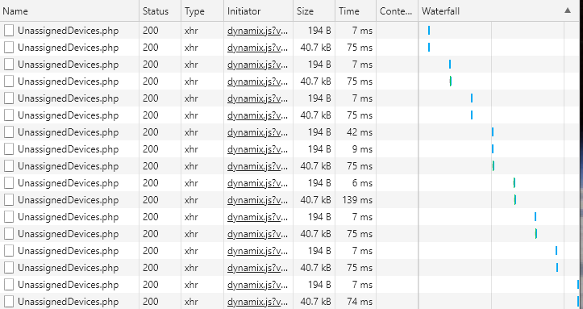Screen dimensions: 583x309
Task: Sort by the Type column header
Action: pos(202,11)
